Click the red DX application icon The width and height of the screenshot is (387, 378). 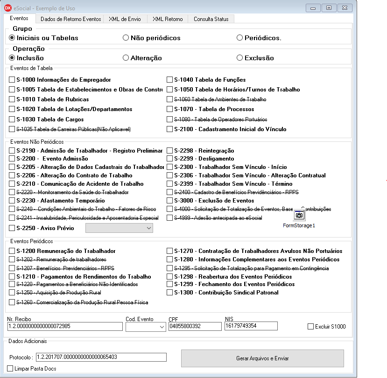(8, 8)
